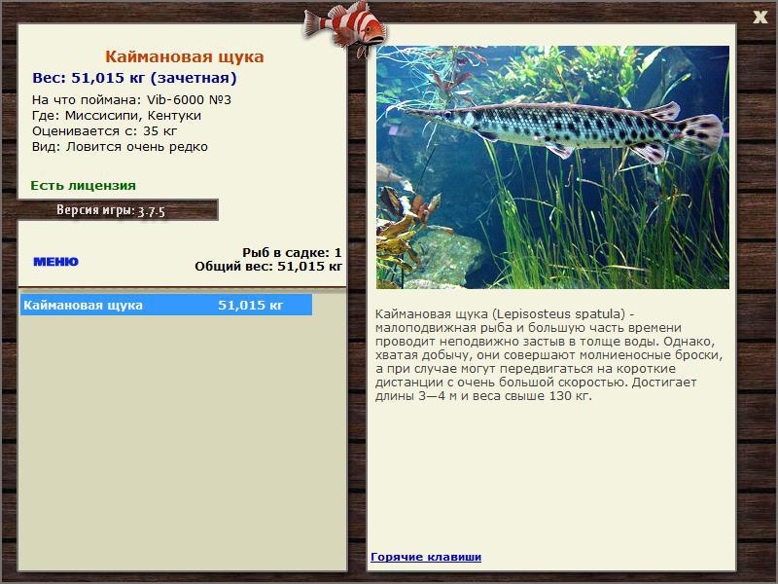The image size is (778, 584).
Task: Click 'Оценивается с: 35 кг' text
Action: coord(105,131)
